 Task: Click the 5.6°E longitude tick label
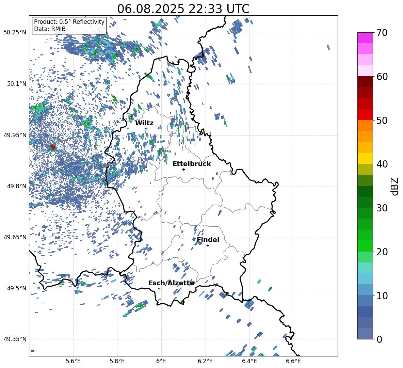[x=73, y=362]
